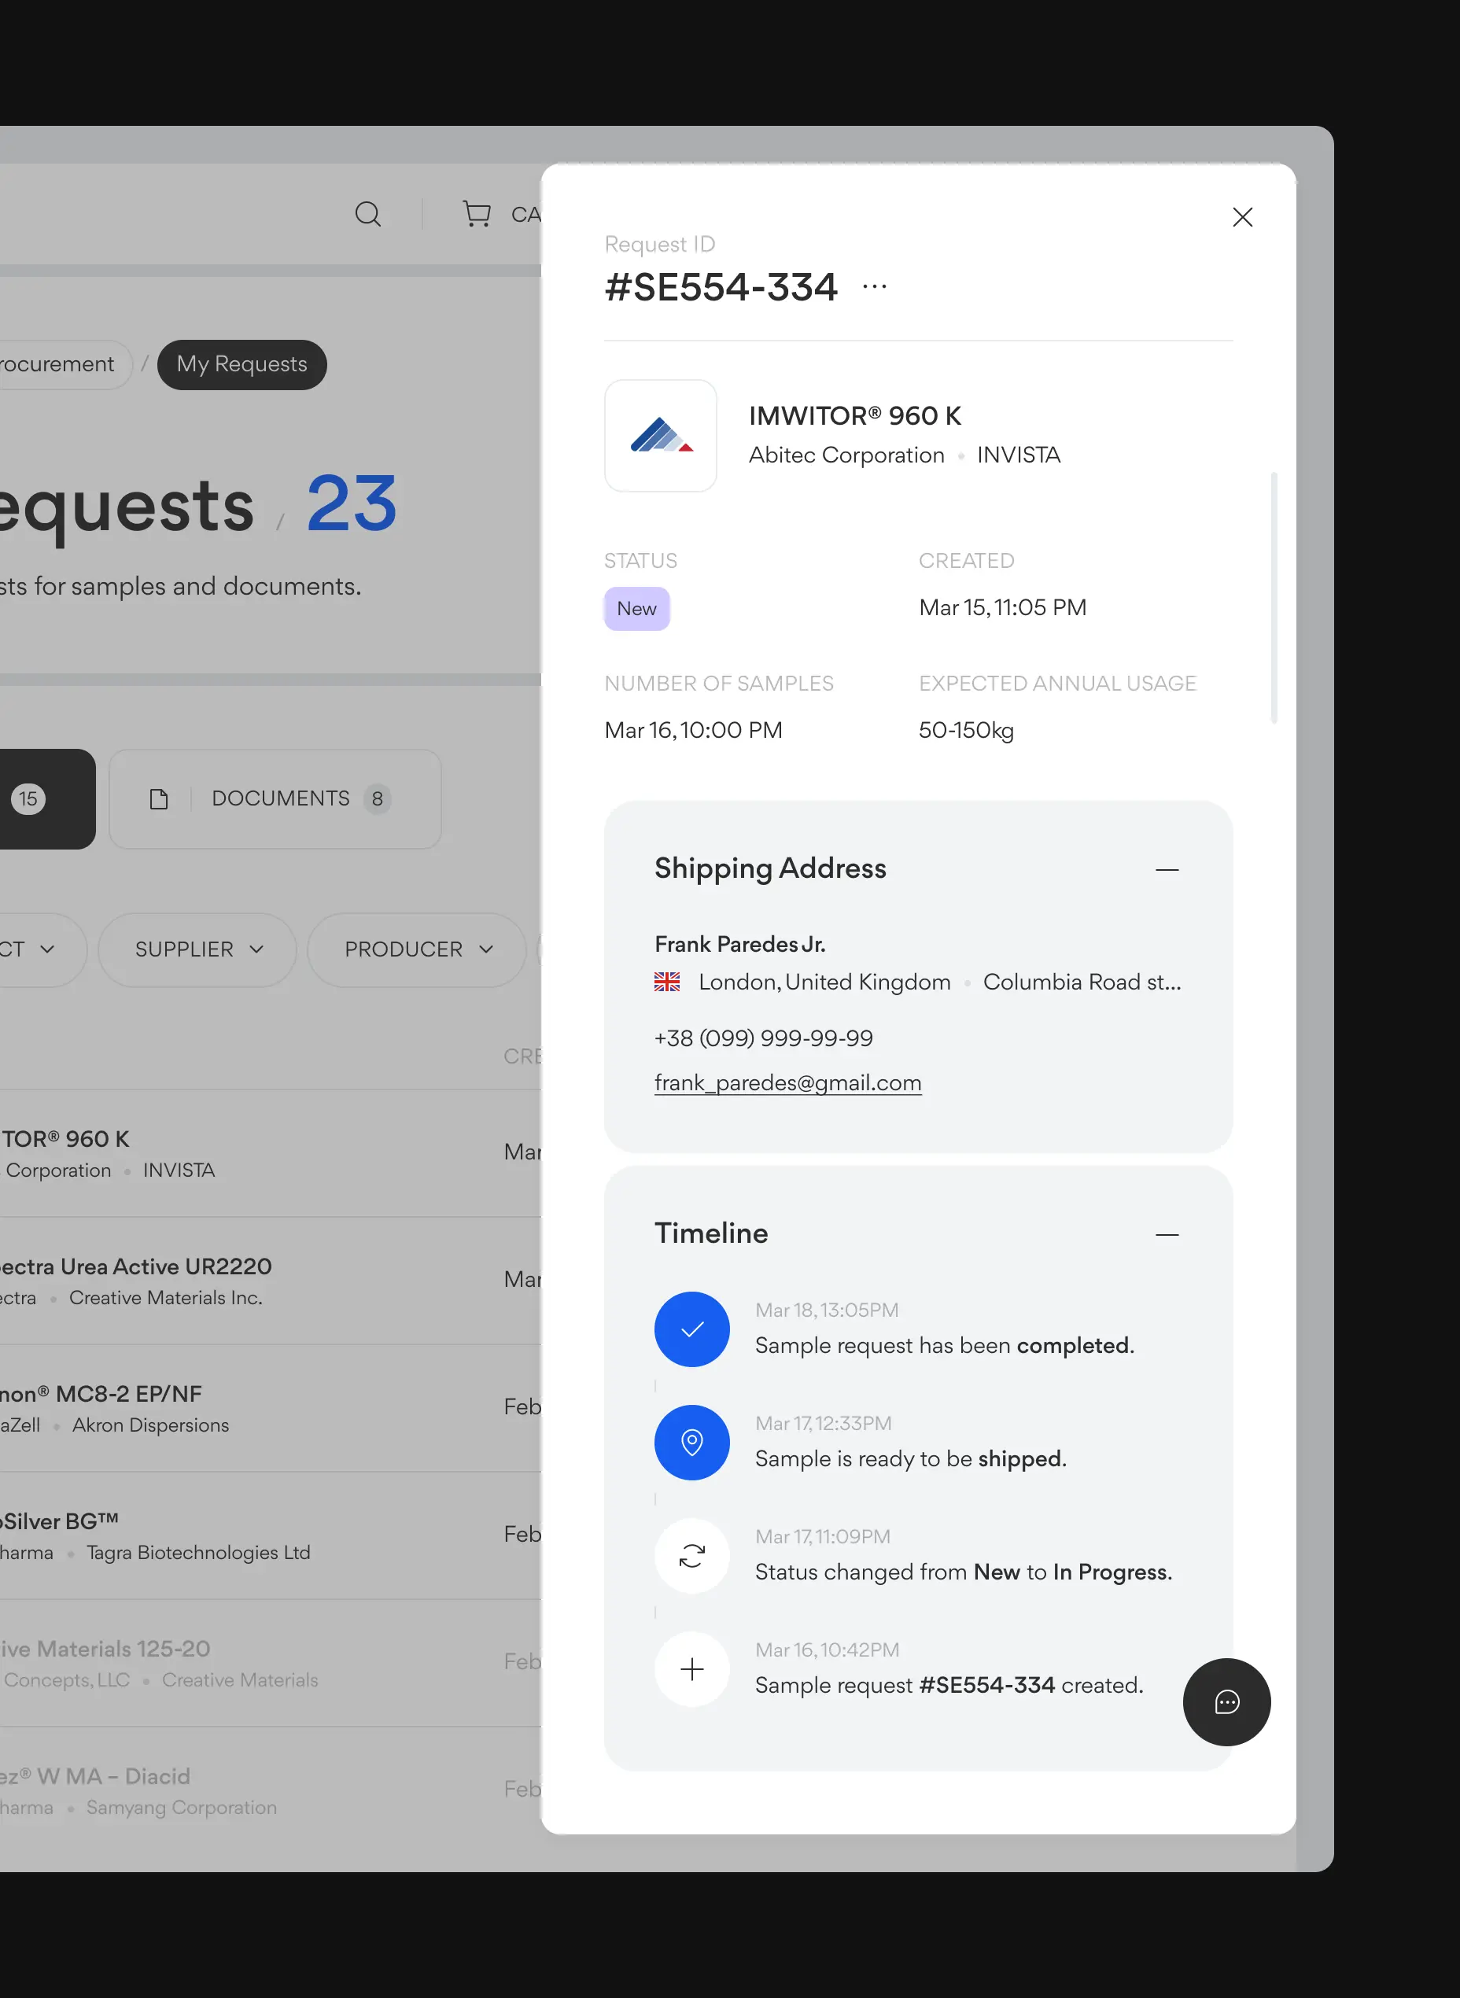Collapse the Shipping Address section
Screen dimensions: 1460x1998
click(1167, 869)
